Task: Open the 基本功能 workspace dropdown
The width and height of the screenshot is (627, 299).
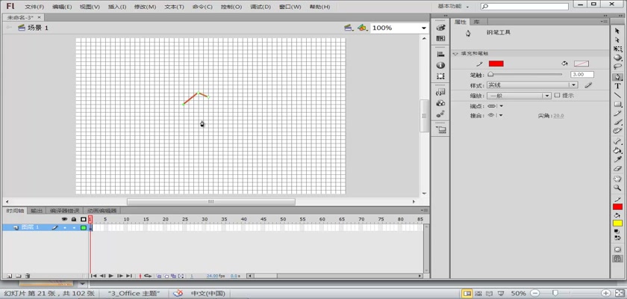Action: (x=454, y=7)
